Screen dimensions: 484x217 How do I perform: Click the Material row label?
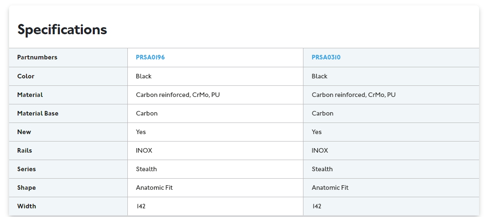pyautogui.click(x=30, y=95)
